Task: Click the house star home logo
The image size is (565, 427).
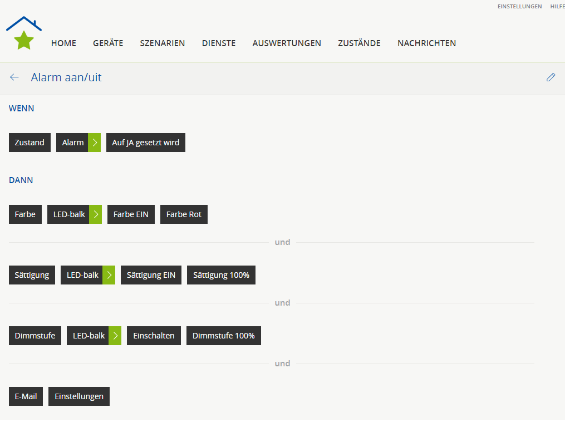Action: coord(24,33)
